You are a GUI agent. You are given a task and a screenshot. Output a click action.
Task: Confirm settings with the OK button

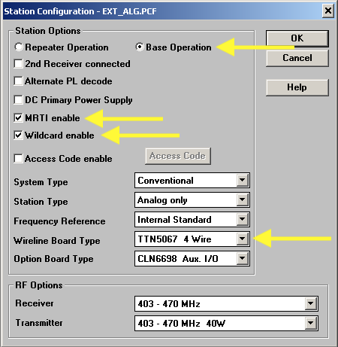click(297, 38)
